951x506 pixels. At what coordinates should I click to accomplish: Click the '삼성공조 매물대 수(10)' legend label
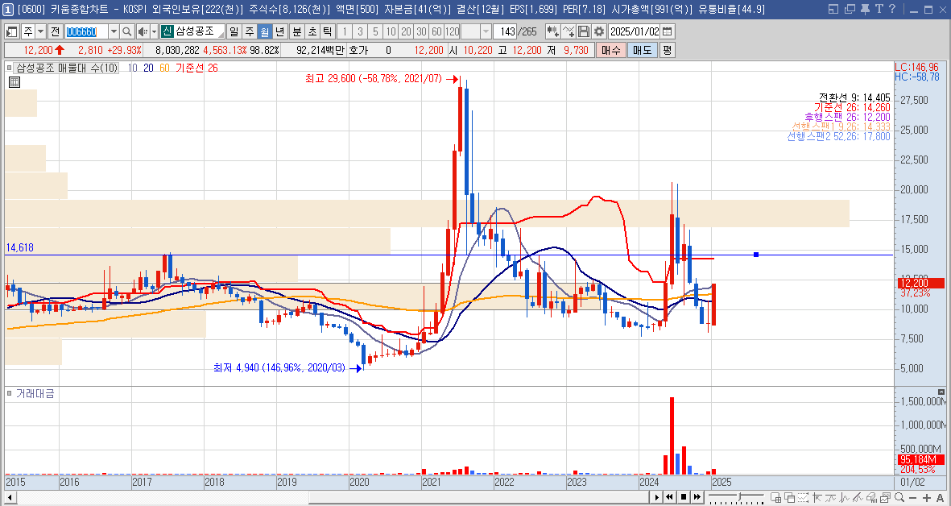[67, 68]
